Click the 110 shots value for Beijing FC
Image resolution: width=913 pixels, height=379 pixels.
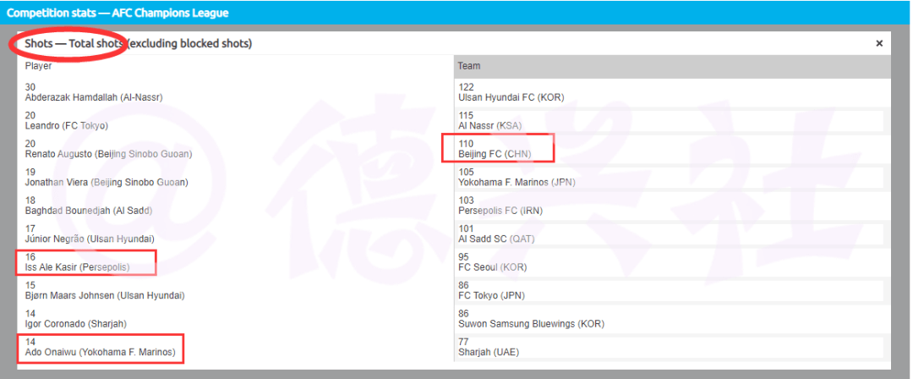click(x=467, y=144)
